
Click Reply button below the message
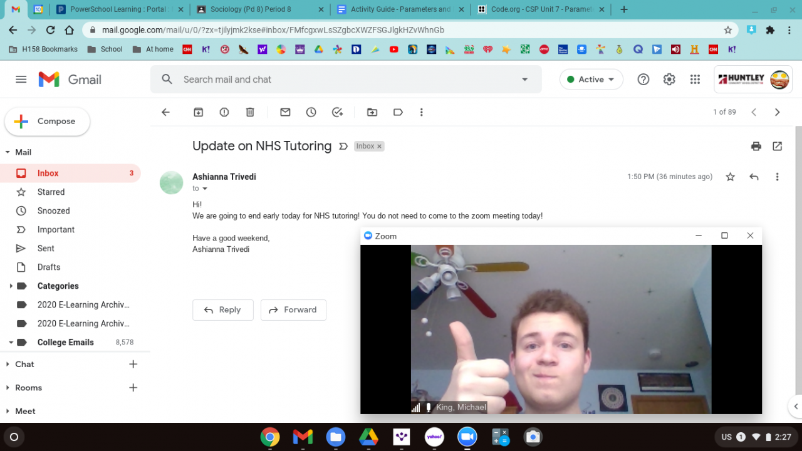[x=223, y=309]
